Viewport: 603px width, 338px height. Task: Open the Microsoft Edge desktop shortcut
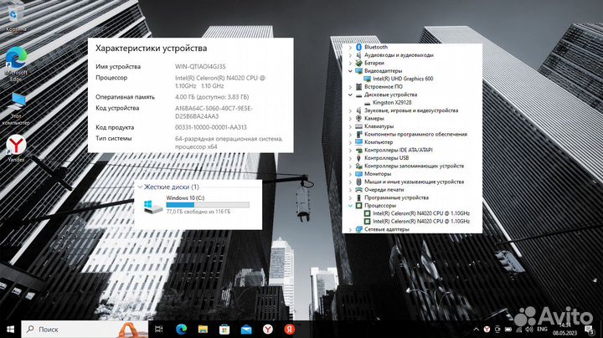click(x=16, y=64)
